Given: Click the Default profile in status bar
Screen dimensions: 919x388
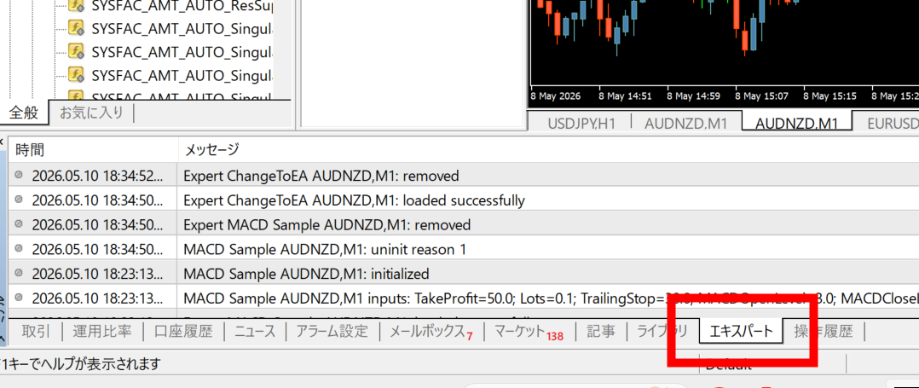Looking at the screenshot, I should 729,366.
